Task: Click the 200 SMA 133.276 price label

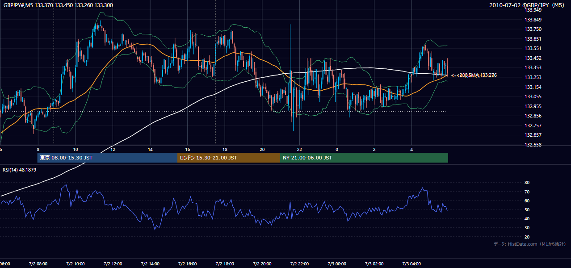Action: pyautogui.click(x=477, y=75)
